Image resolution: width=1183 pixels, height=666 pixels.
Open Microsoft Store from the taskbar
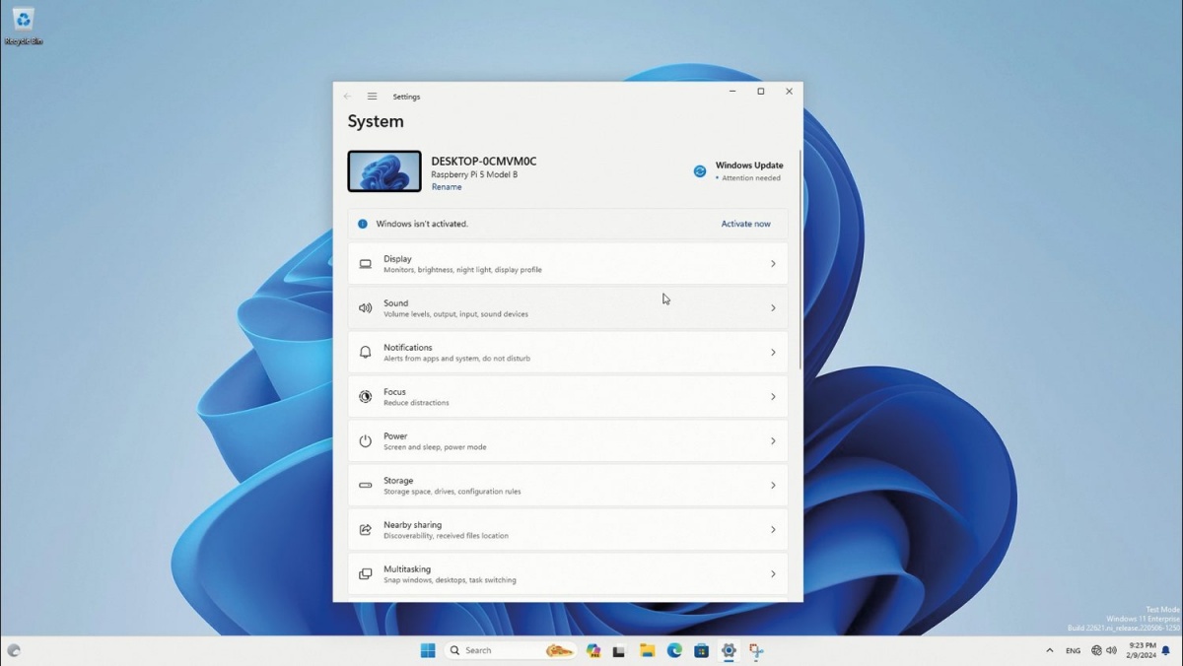(701, 650)
